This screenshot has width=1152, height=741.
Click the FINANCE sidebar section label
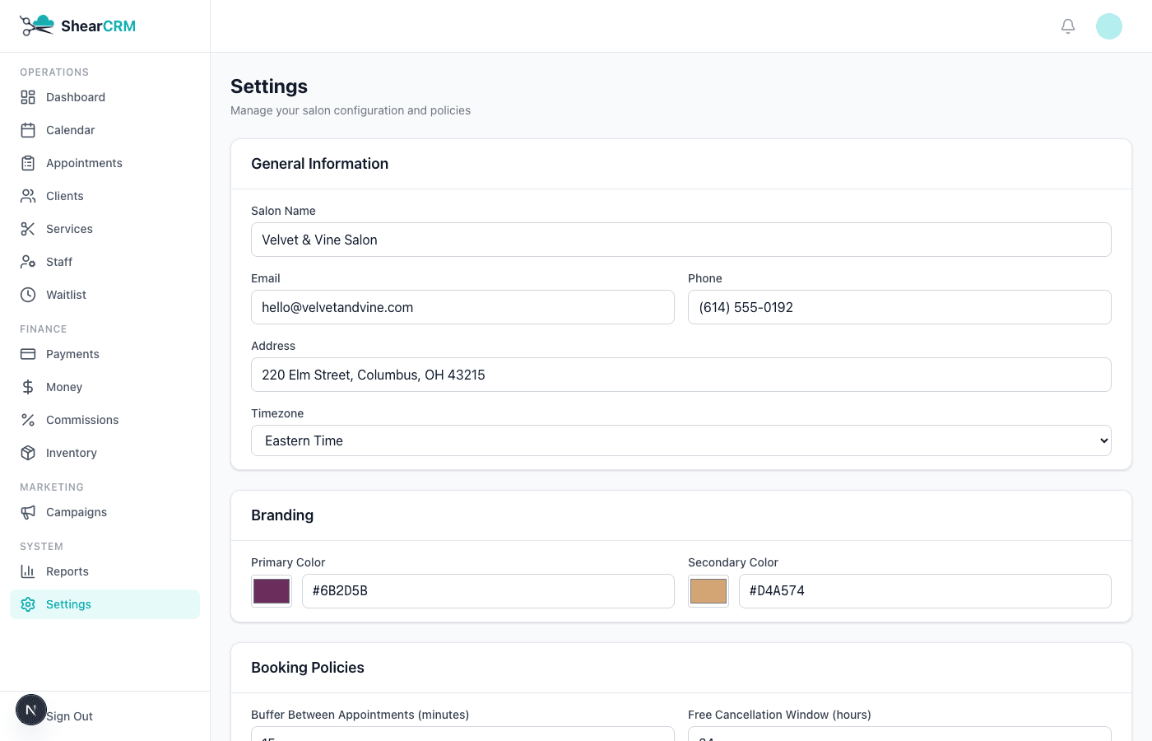44,329
